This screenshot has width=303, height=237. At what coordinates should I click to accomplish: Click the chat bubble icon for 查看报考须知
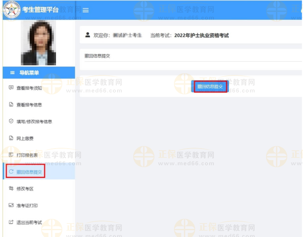point(11,88)
